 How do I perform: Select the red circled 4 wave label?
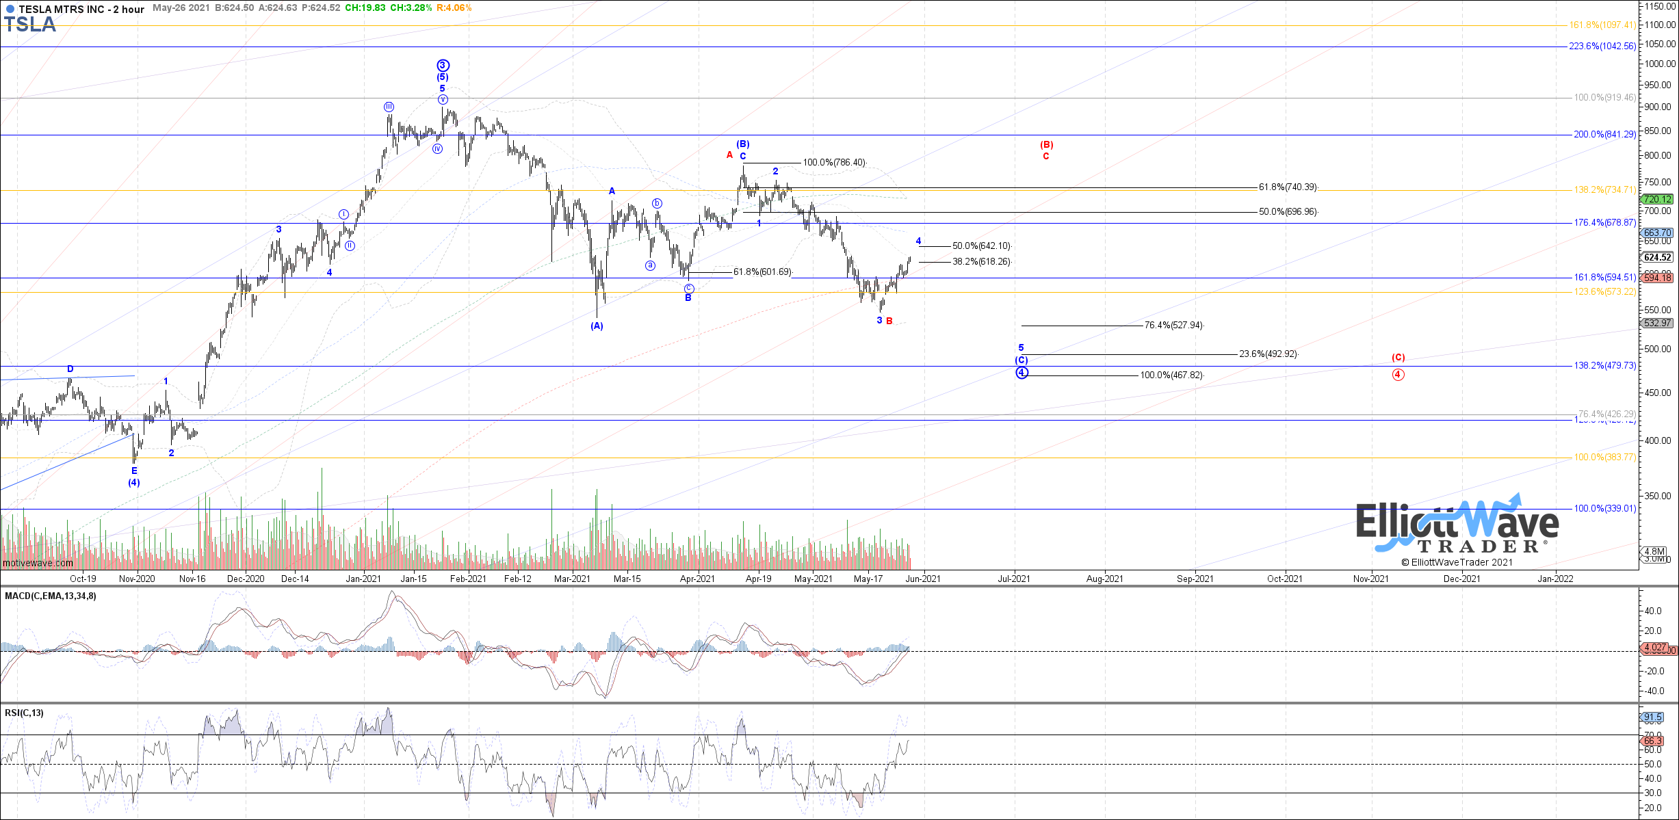pyautogui.click(x=1398, y=375)
